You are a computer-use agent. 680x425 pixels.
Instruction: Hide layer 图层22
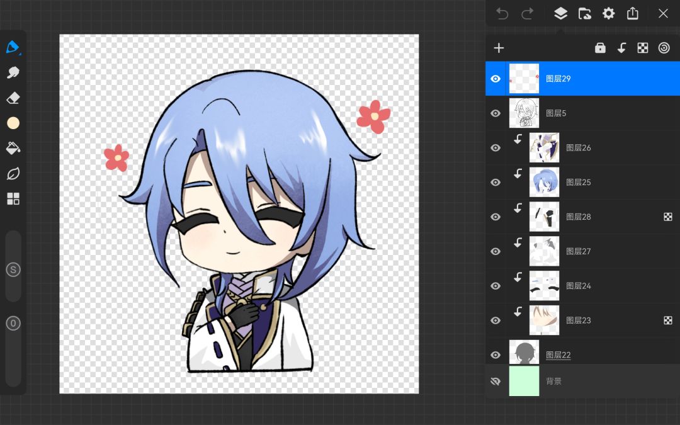point(496,354)
